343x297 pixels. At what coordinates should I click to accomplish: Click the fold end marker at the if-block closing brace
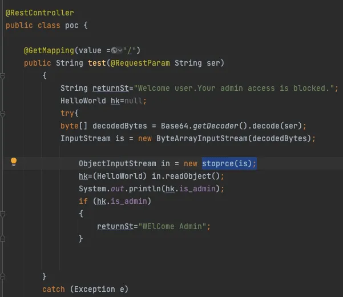point(2,239)
